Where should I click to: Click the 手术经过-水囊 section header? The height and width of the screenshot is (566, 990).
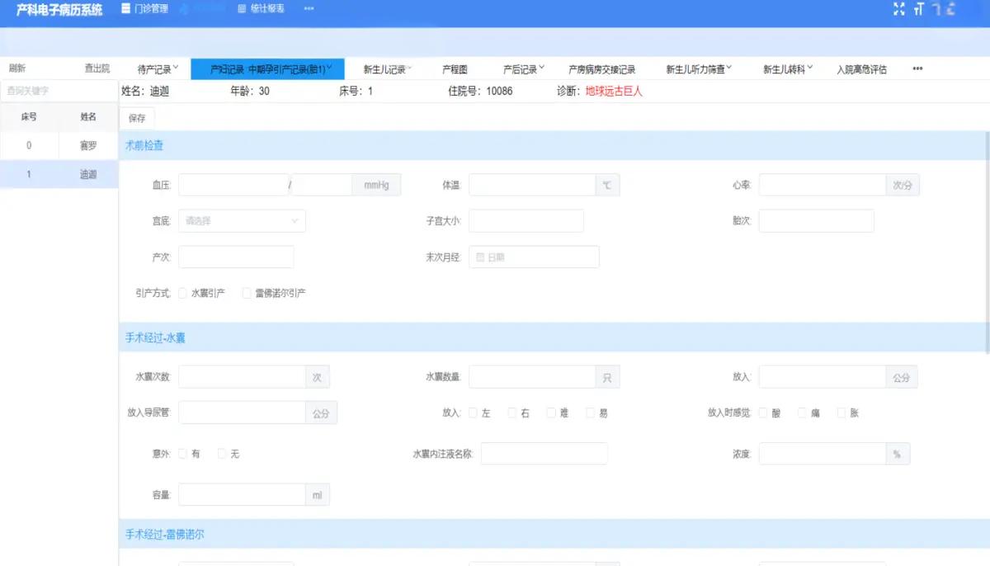pos(553,337)
